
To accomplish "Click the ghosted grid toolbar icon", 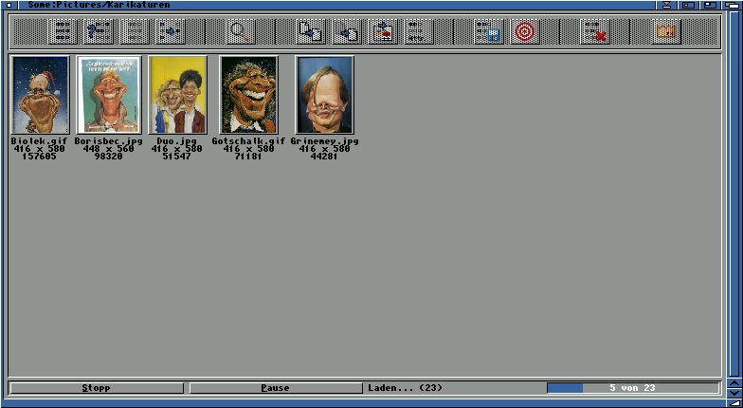I will click(135, 31).
